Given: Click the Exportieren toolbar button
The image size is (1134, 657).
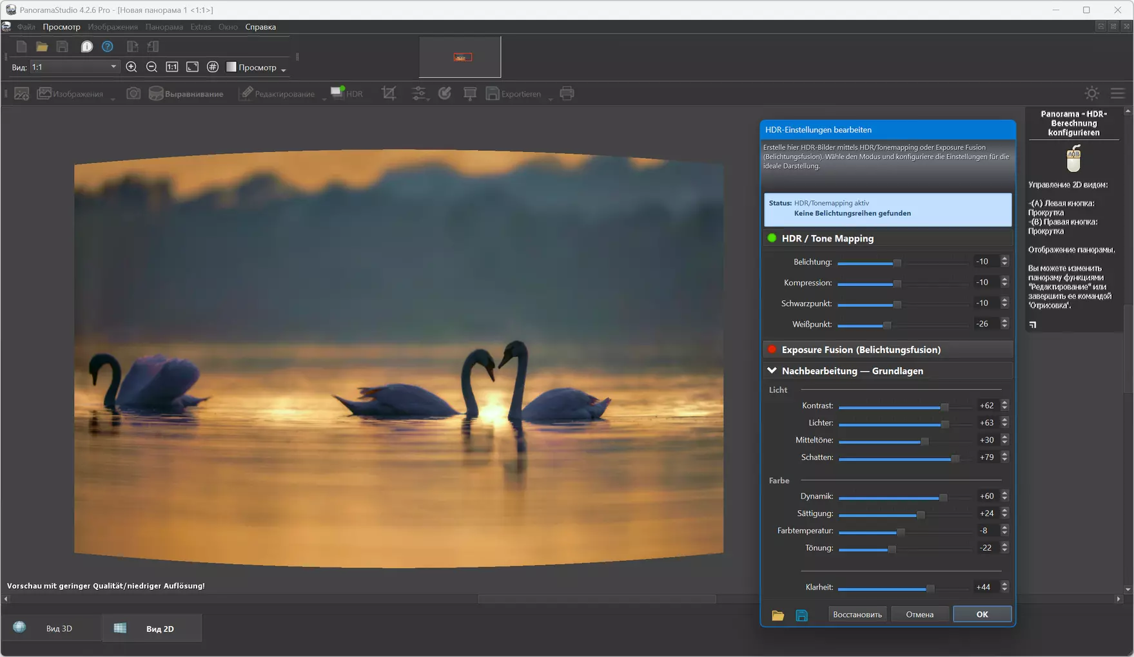Looking at the screenshot, I should pyautogui.click(x=514, y=93).
